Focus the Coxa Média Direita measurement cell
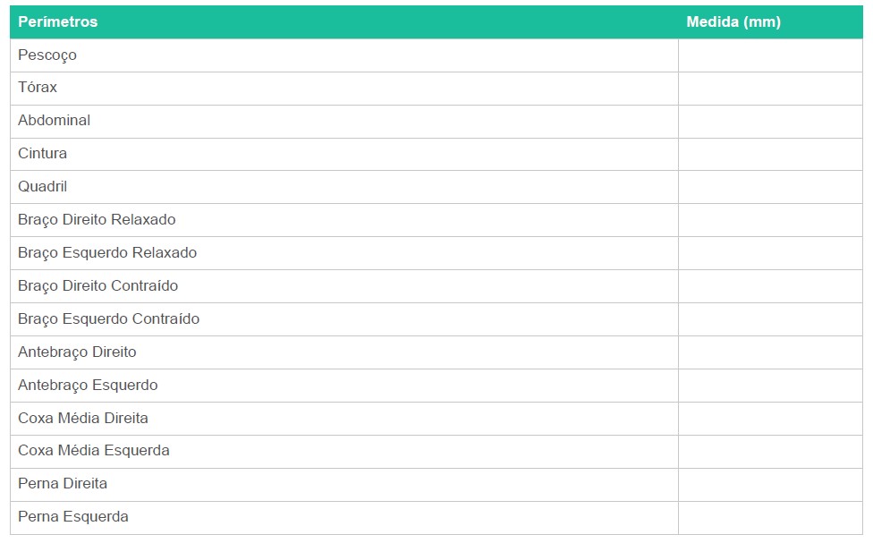The width and height of the screenshot is (873, 543). (x=770, y=419)
